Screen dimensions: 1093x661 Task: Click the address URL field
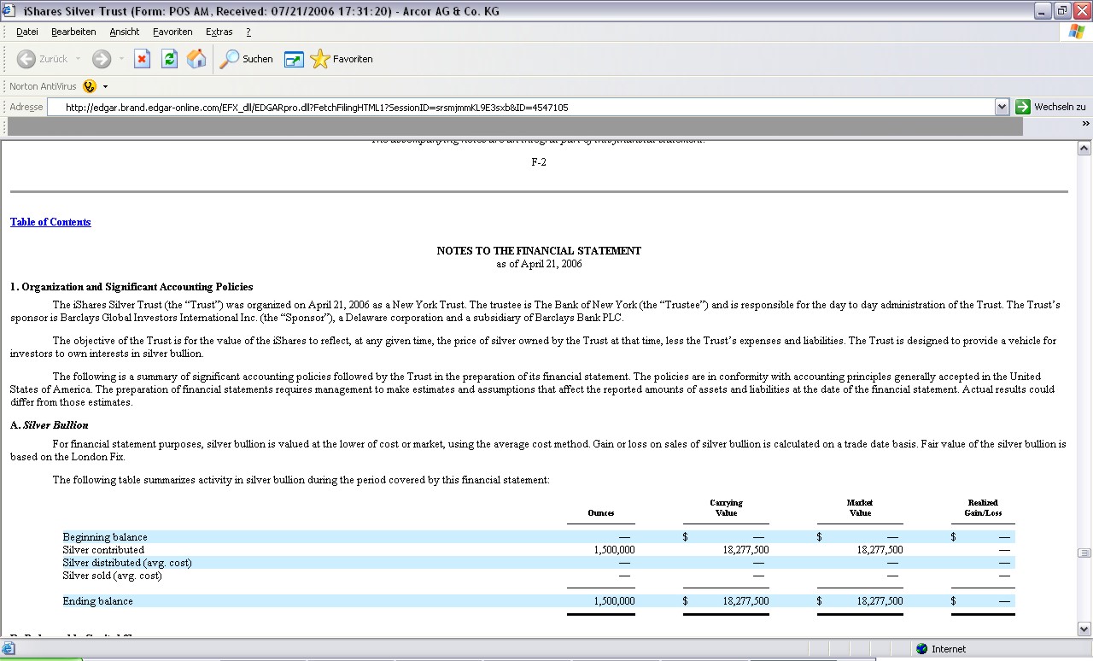[521, 108]
